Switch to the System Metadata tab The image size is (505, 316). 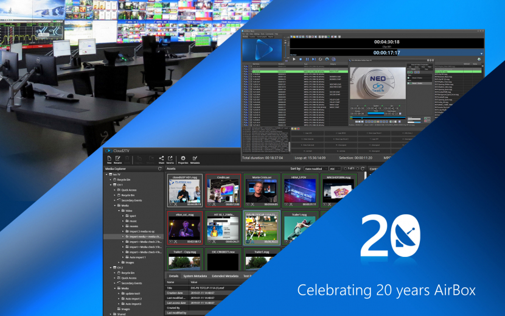pos(195,276)
